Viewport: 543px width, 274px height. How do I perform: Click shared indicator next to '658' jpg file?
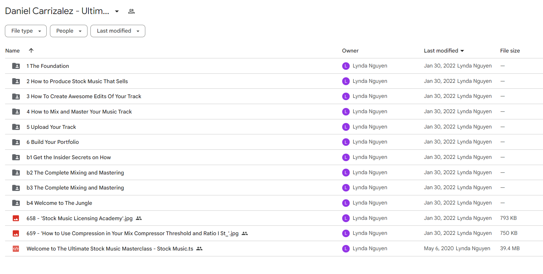(x=139, y=218)
